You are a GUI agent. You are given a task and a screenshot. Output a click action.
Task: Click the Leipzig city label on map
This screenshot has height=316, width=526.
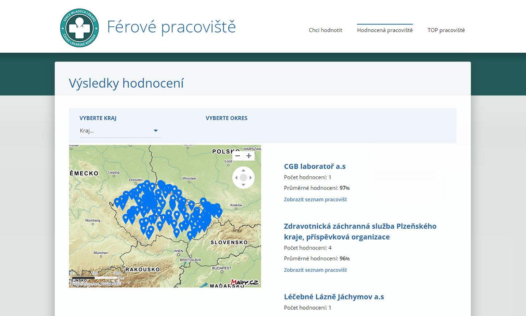pyautogui.click(x=114, y=172)
